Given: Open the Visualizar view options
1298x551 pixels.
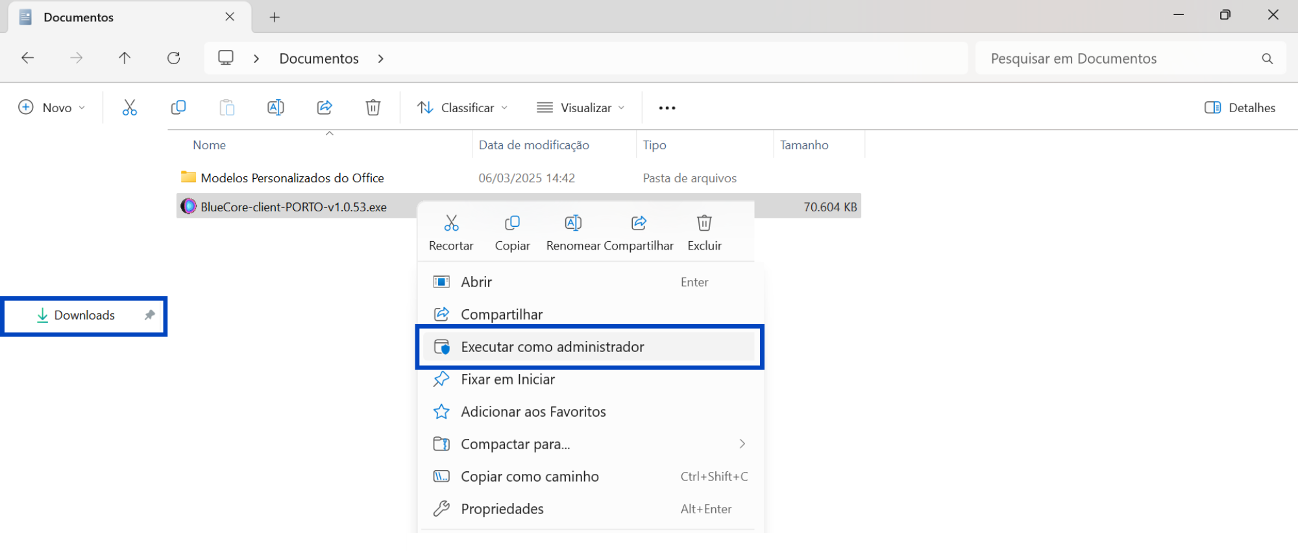Looking at the screenshot, I should point(581,108).
